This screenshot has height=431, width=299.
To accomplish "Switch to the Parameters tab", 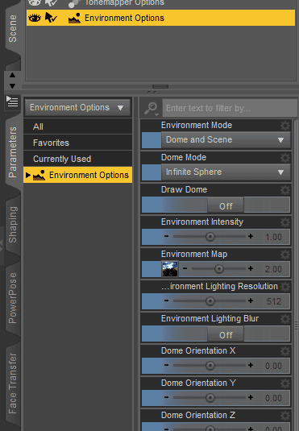I will [x=13, y=152].
